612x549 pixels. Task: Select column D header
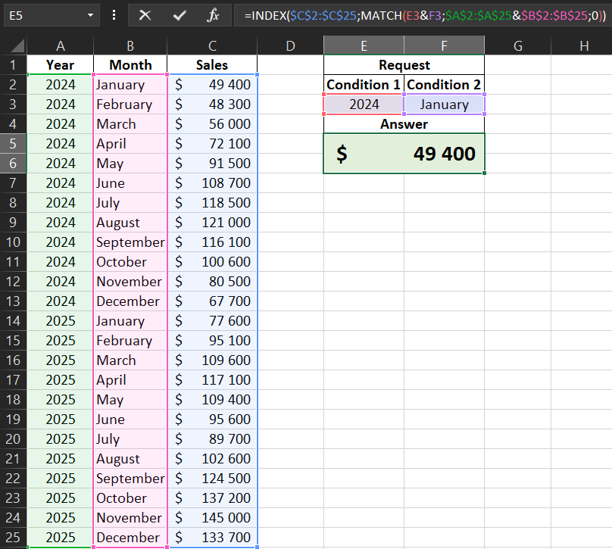(x=290, y=46)
